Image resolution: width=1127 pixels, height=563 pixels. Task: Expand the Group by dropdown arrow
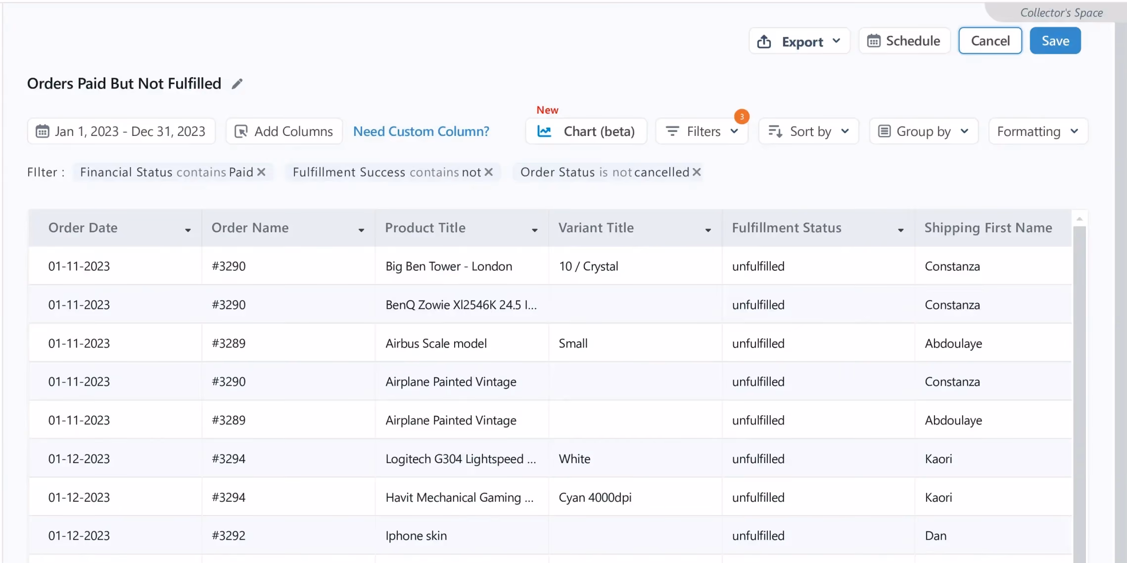tap(964, 131)
